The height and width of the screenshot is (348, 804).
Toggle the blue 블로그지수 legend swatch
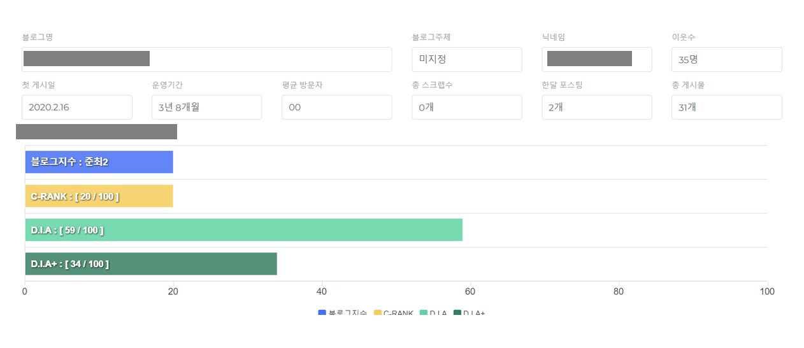[322, 313]
